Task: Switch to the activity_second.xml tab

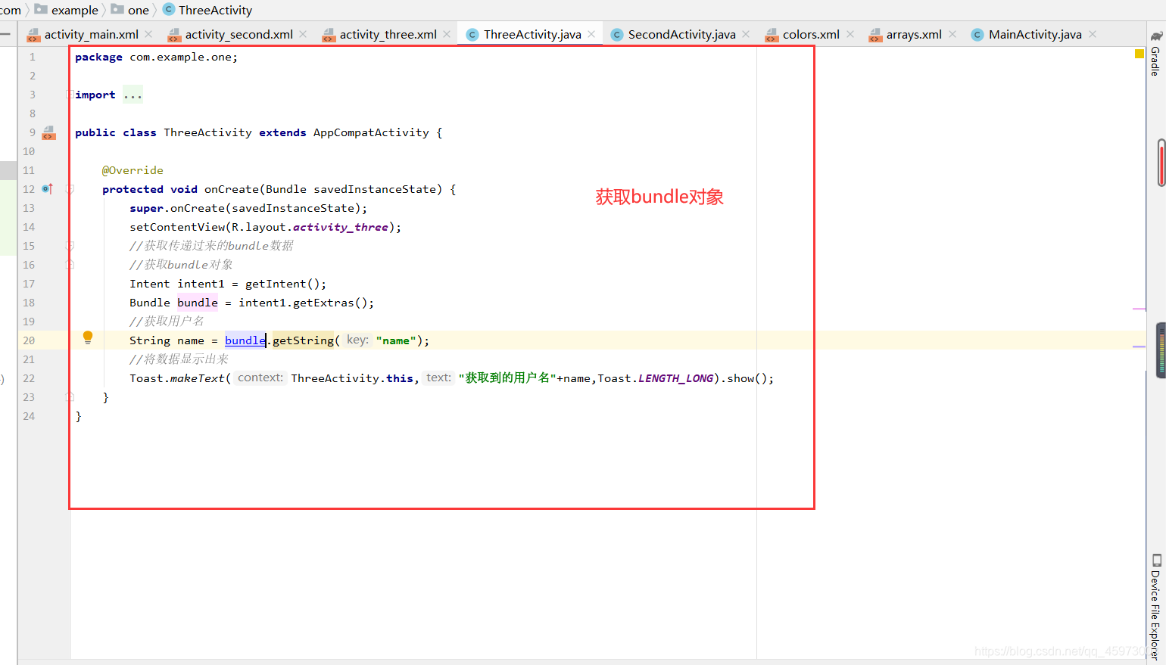Action: coord(238,35)
